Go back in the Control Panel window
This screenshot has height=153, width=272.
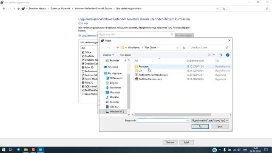pyautogui.click(x=4, y=8)
